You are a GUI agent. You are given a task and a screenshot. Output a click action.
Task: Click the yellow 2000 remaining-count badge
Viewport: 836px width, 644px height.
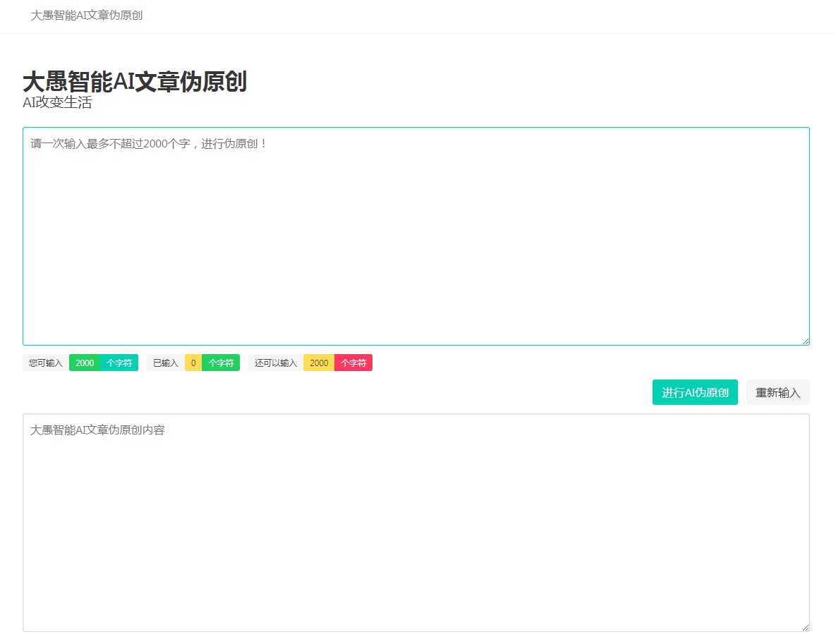[x=318, y=363]
